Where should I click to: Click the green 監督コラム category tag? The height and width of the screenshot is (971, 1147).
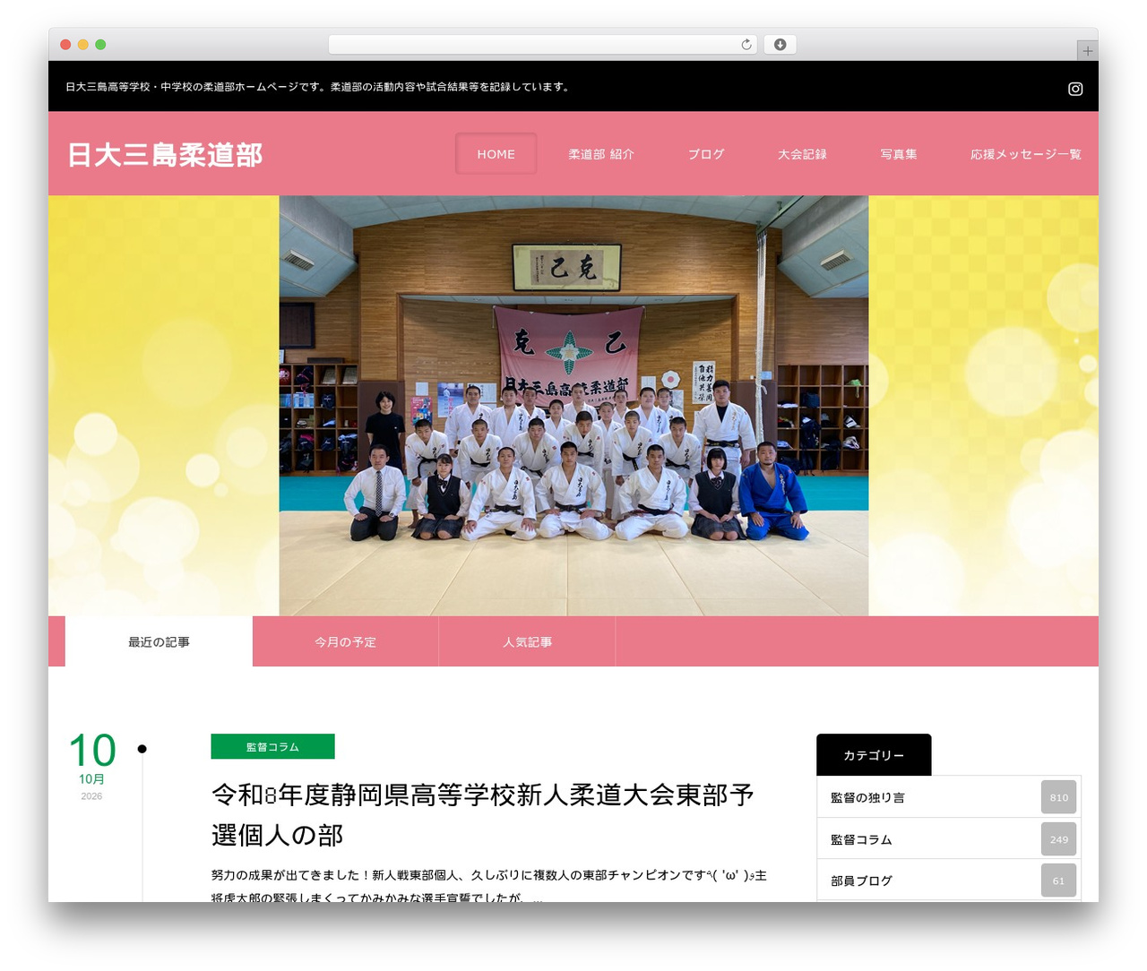point(272,746)
